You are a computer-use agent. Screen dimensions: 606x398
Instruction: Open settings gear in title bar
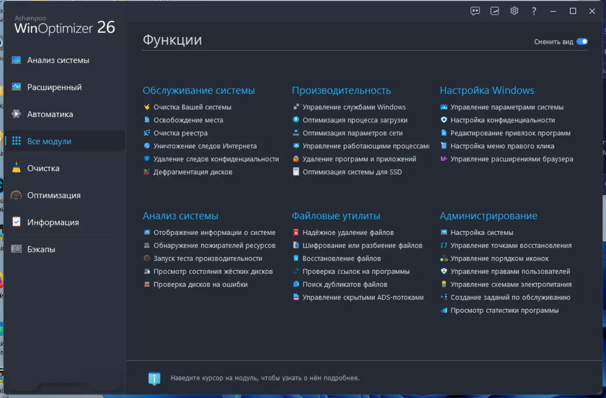click(x=514, y=11)
